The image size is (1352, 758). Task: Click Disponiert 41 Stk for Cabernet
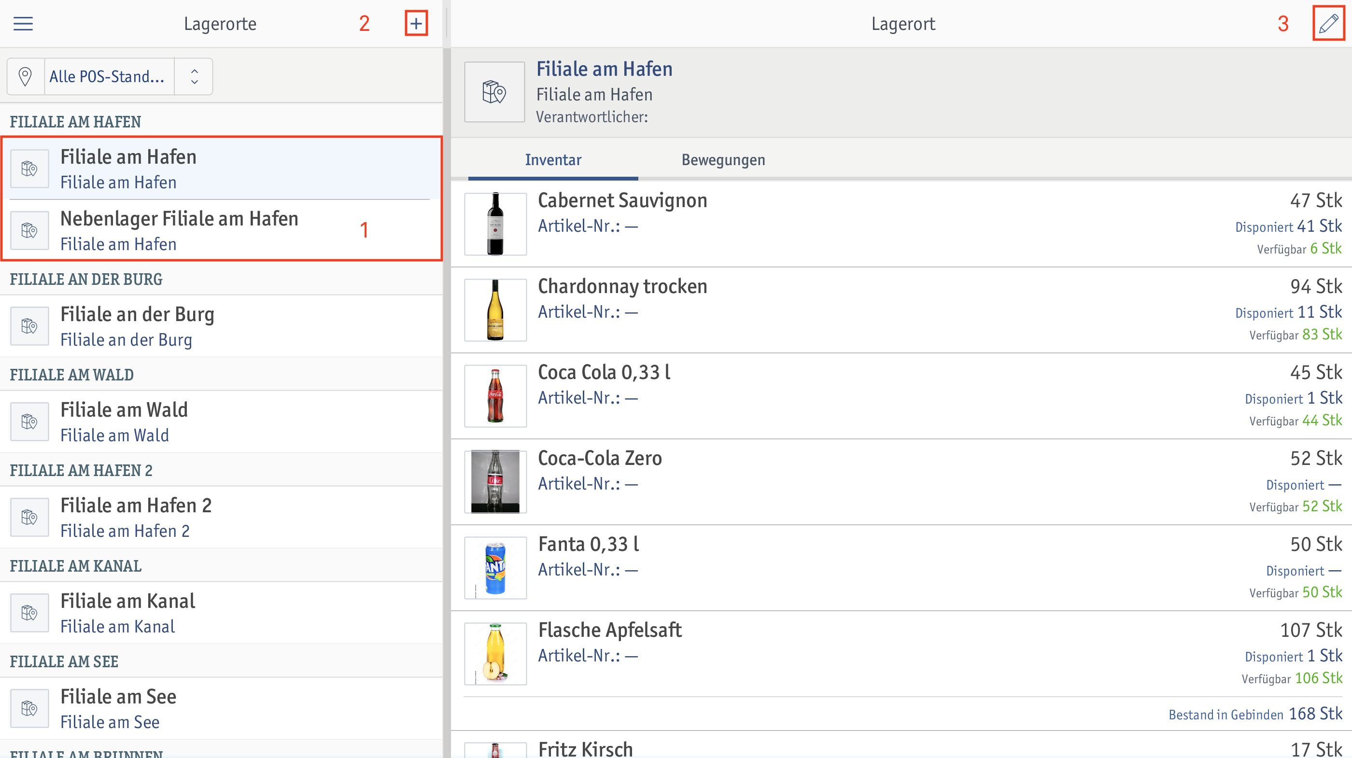pyautogui.click(x=1288, y=226)
